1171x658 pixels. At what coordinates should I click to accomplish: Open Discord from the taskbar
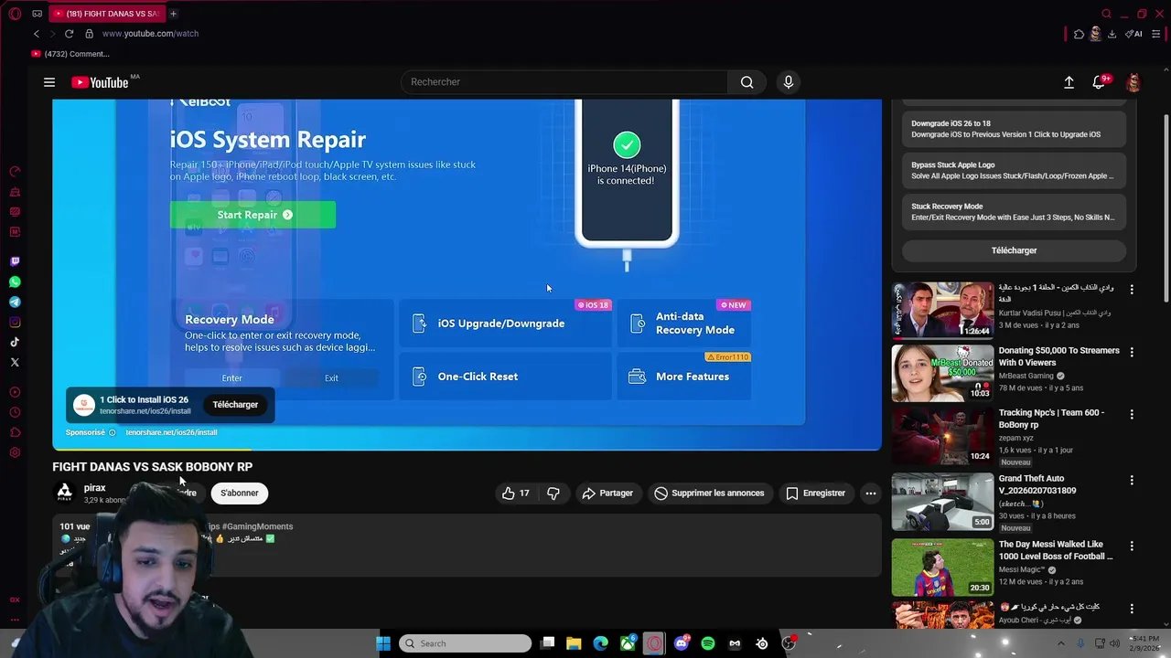681,643
